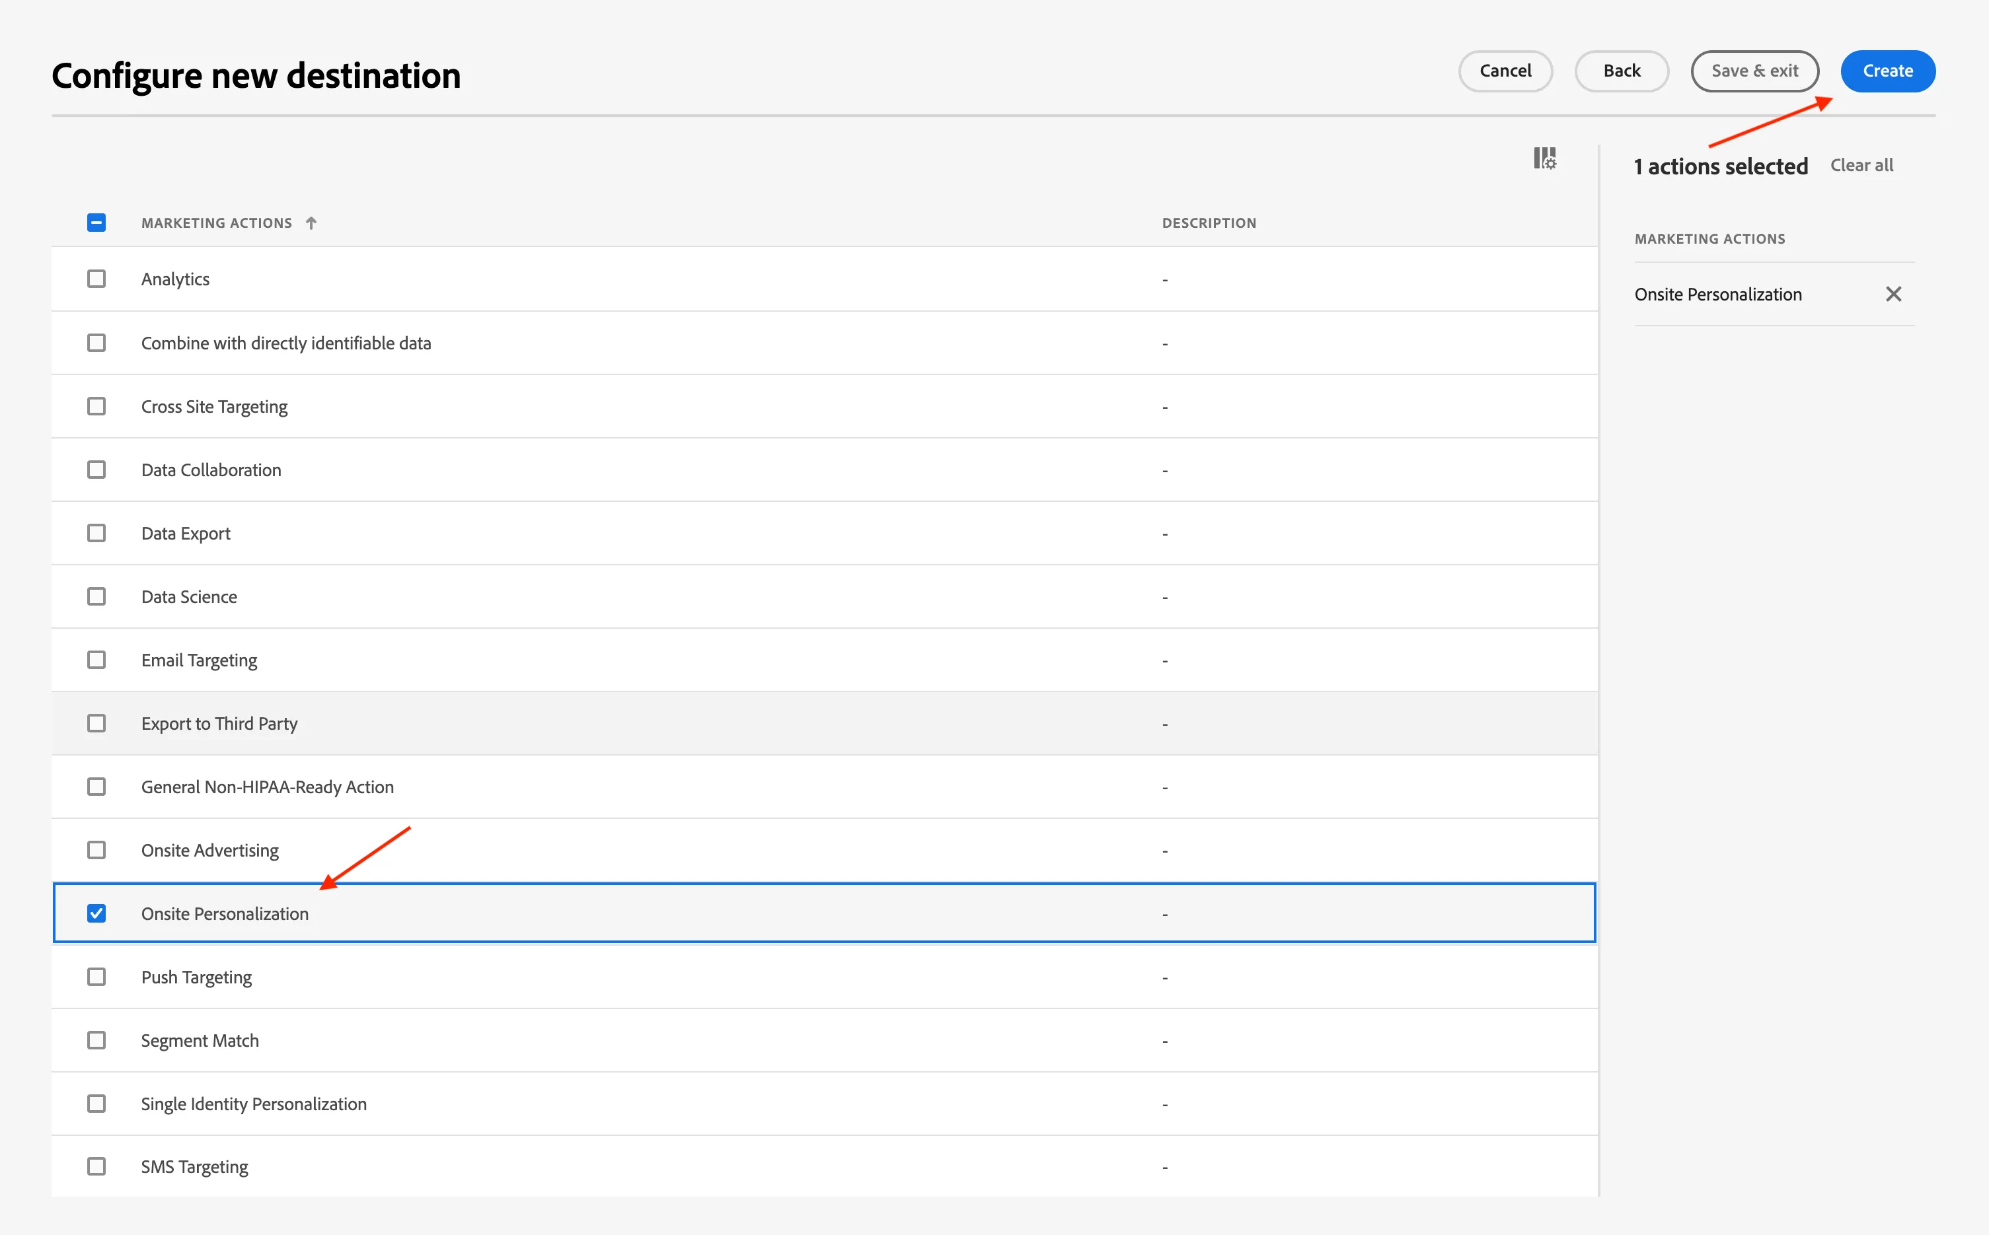Screen dimensions: 1989x1235
Task: Tick the Segment Match checkbox
Action: click(96, 1041)
